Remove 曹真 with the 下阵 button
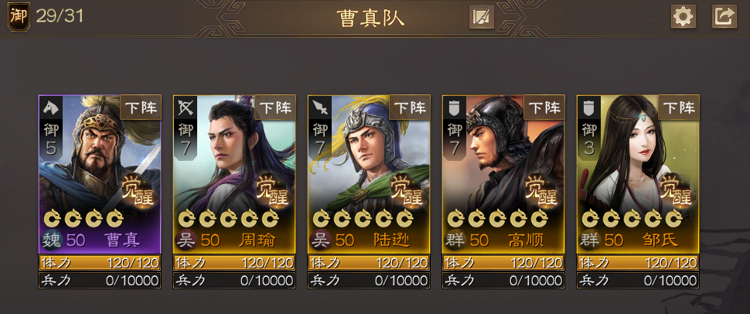Screen dimensions: 750x314 (141, 108)
